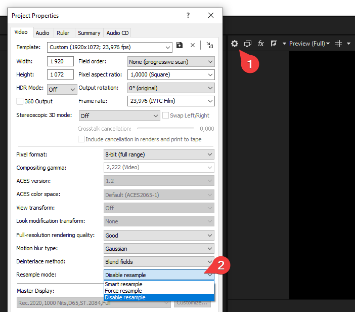Select Disable resample in list
This screenshot has width=355, height=312.
click(159, 297)
